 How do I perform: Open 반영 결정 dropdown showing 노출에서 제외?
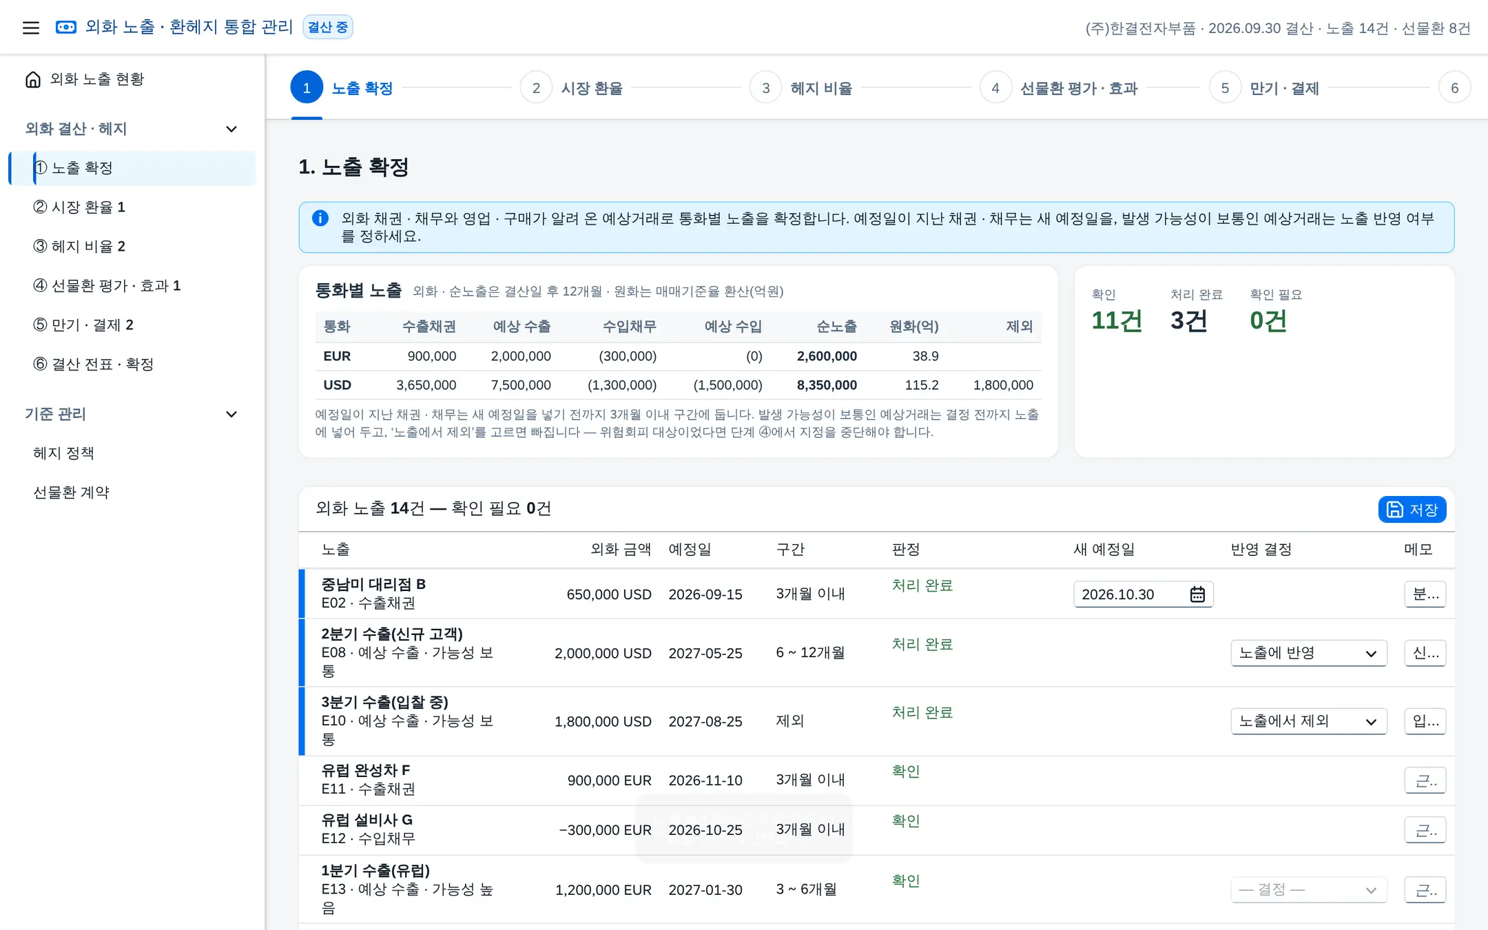[x=1308, y=721]
